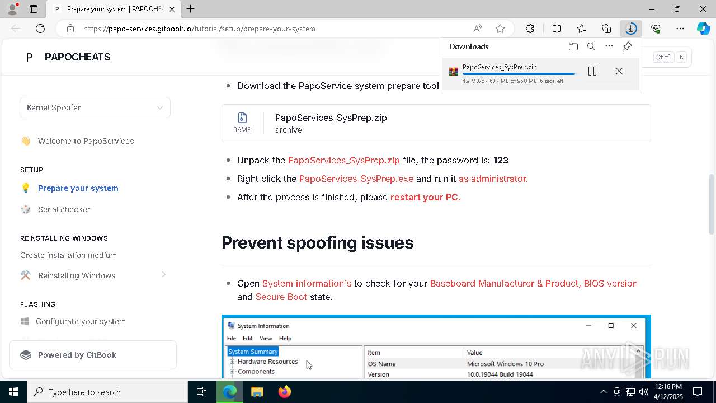Open the tab actions menu icon
Image resolution: width=716 pixels, height=403 pixels.
pyautogui.click(x=34, y=9)
